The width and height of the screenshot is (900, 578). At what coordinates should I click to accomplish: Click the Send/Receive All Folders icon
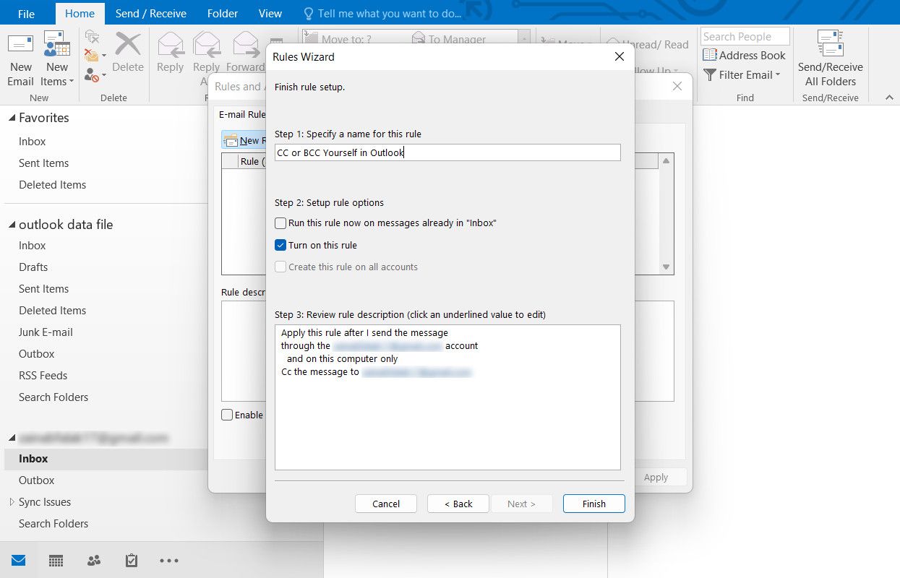click(x=830, y=45)
